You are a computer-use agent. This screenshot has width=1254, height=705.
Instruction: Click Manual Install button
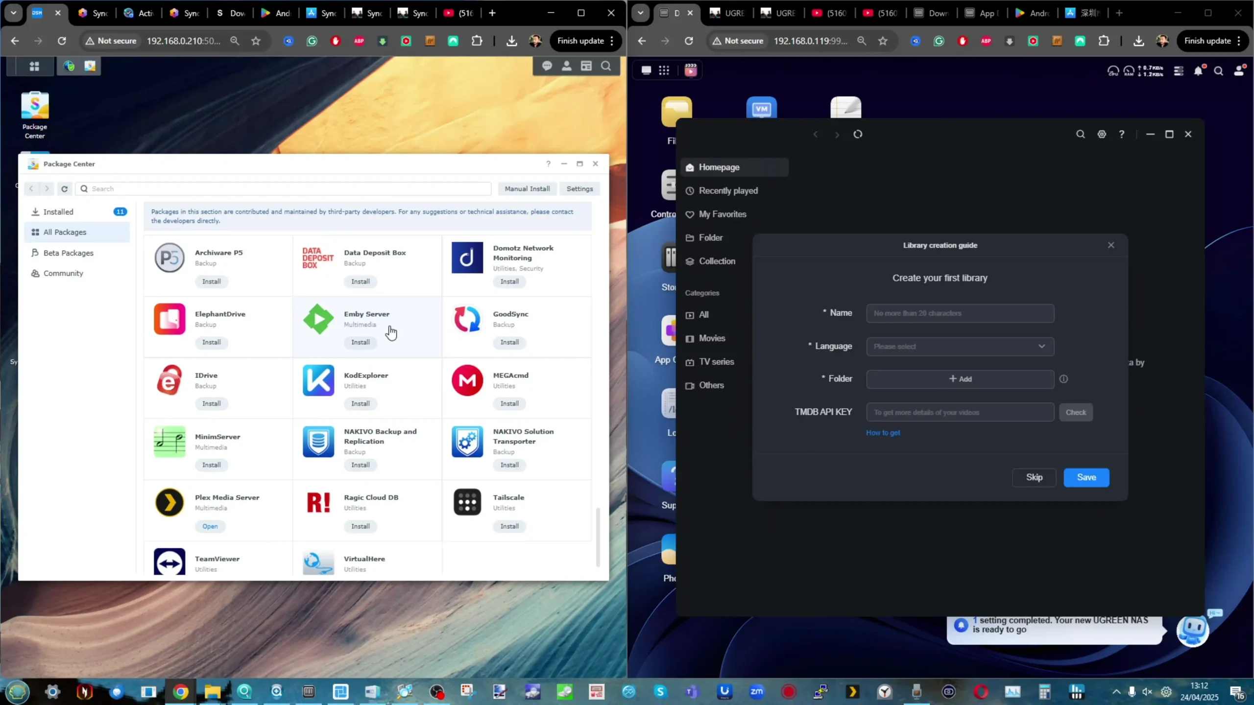tap(527, 188)
